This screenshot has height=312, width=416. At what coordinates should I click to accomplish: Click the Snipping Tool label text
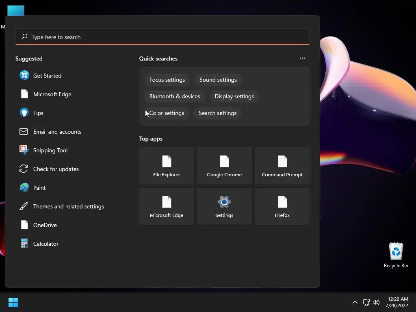coord(50,150)
